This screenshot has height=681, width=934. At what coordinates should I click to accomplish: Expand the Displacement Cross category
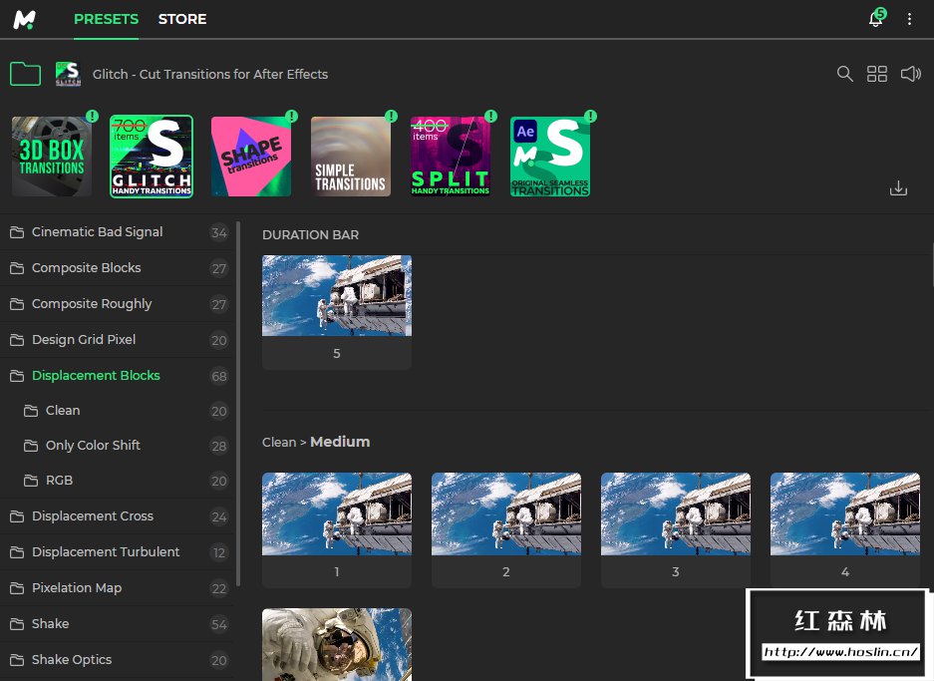117,516
